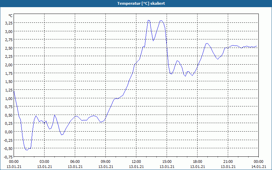This screenshot has width=272, height=170.
Task: Select the 18:00 time axis label
Action: [x=198, y=162]
